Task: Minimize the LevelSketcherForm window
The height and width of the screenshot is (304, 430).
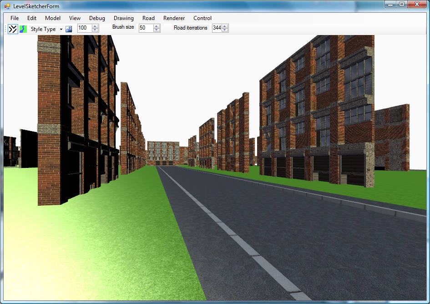Action: tap(390, 4)
